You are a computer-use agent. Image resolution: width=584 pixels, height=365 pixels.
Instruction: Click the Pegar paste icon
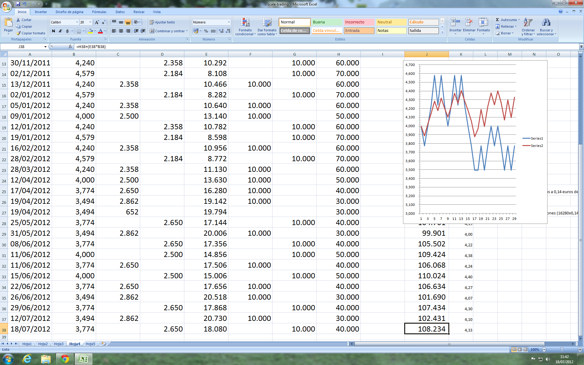tap(8, 23)
